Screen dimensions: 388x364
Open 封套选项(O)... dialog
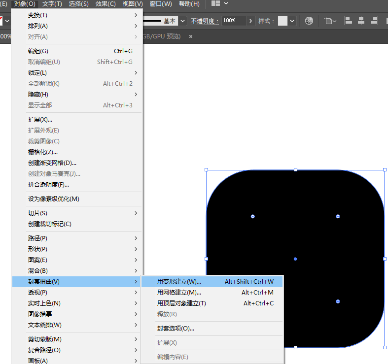click(176, 329)
